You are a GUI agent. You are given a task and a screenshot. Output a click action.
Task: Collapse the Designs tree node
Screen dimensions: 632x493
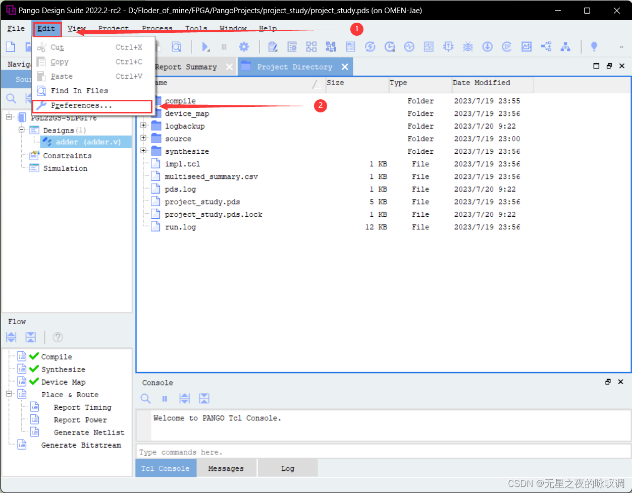pos(22,130)
